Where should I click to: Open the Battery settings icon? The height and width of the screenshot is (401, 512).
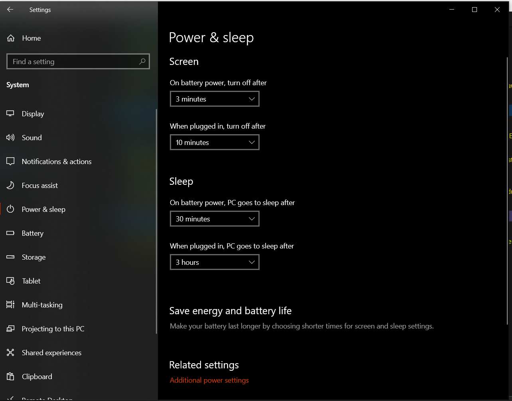[10, 233]
